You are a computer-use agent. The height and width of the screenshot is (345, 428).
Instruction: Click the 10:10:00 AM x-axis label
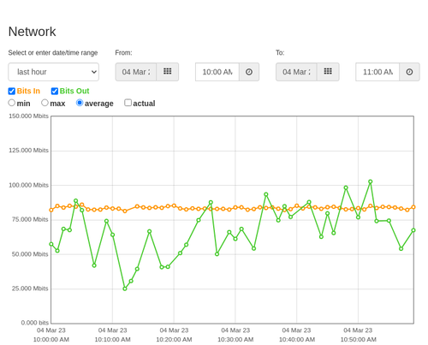(112, 340)
